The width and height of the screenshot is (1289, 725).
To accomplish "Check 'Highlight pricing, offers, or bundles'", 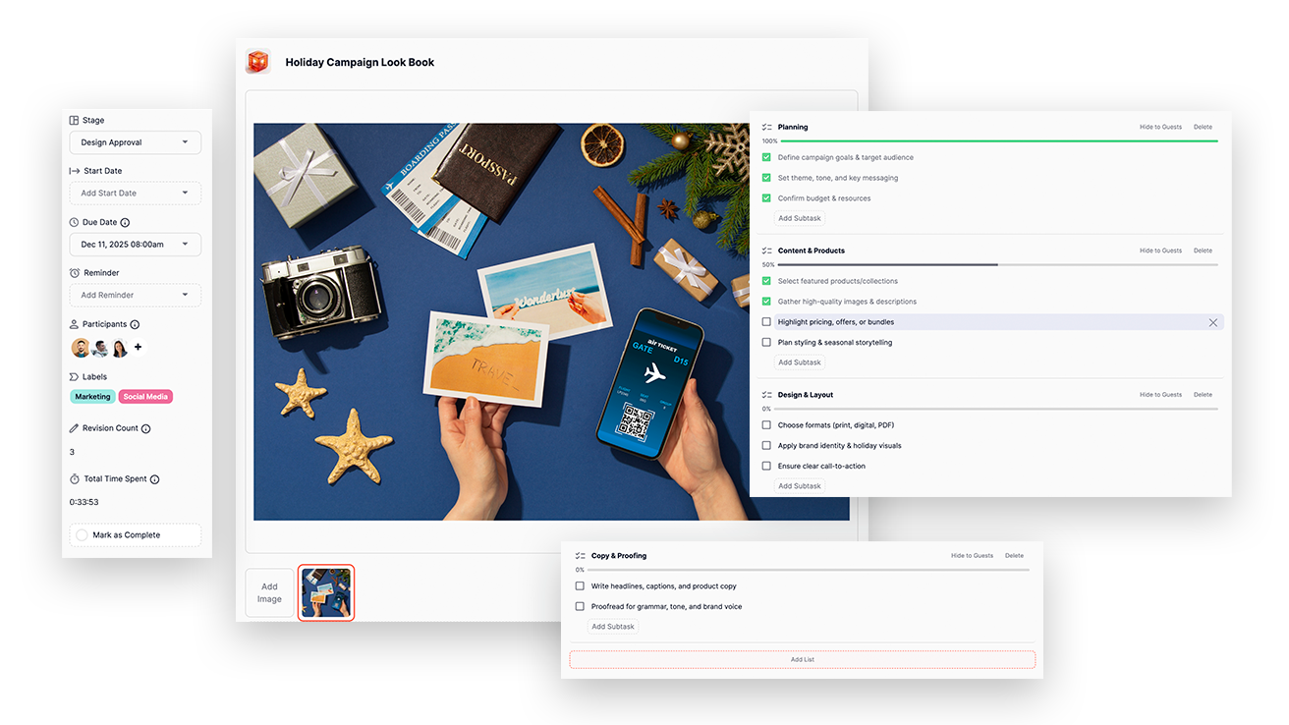I will pyautogui.click(x=767, y=321).
